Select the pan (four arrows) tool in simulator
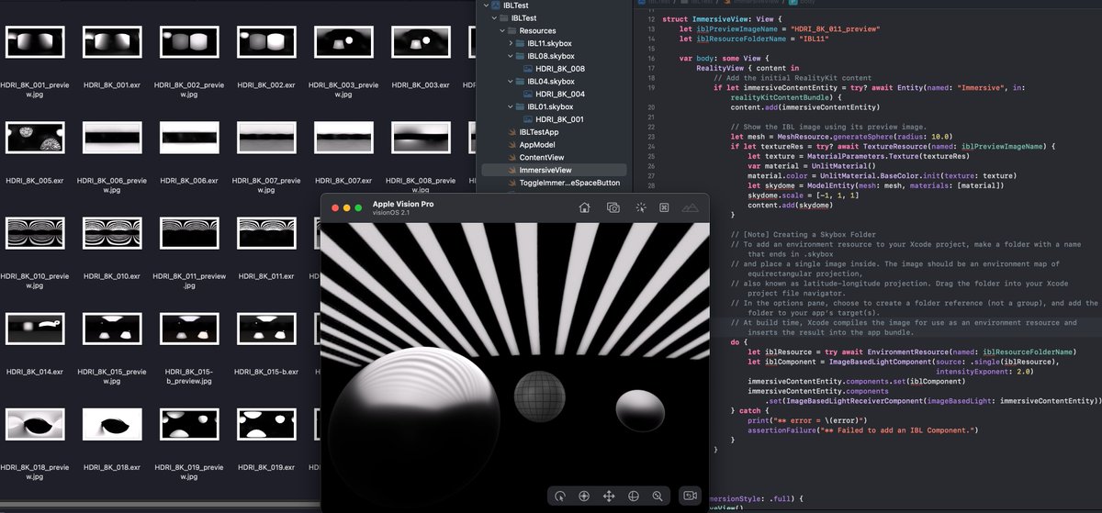Viewport: 1102px width, 513px height. click(608, 496)
